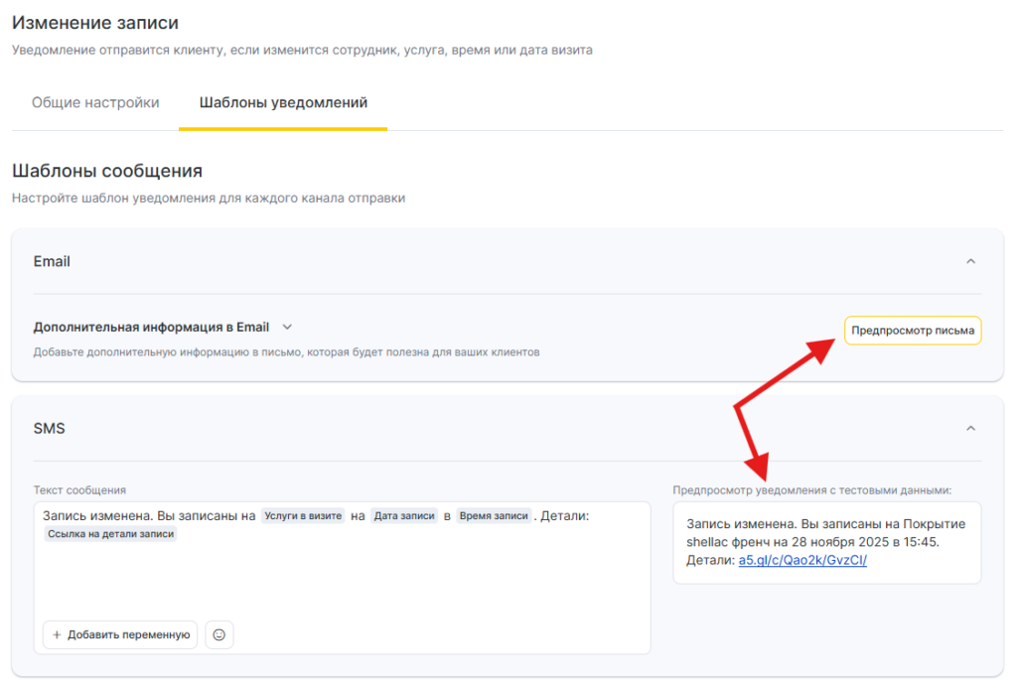Click 'Предпросмотр уведомления с тестовыми данными' label

(x=812, y=489)
